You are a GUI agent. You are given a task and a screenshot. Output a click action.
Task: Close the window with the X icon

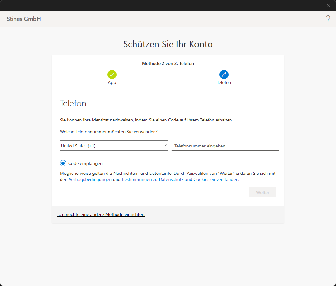pyautogui.click(x=328, y=5)
